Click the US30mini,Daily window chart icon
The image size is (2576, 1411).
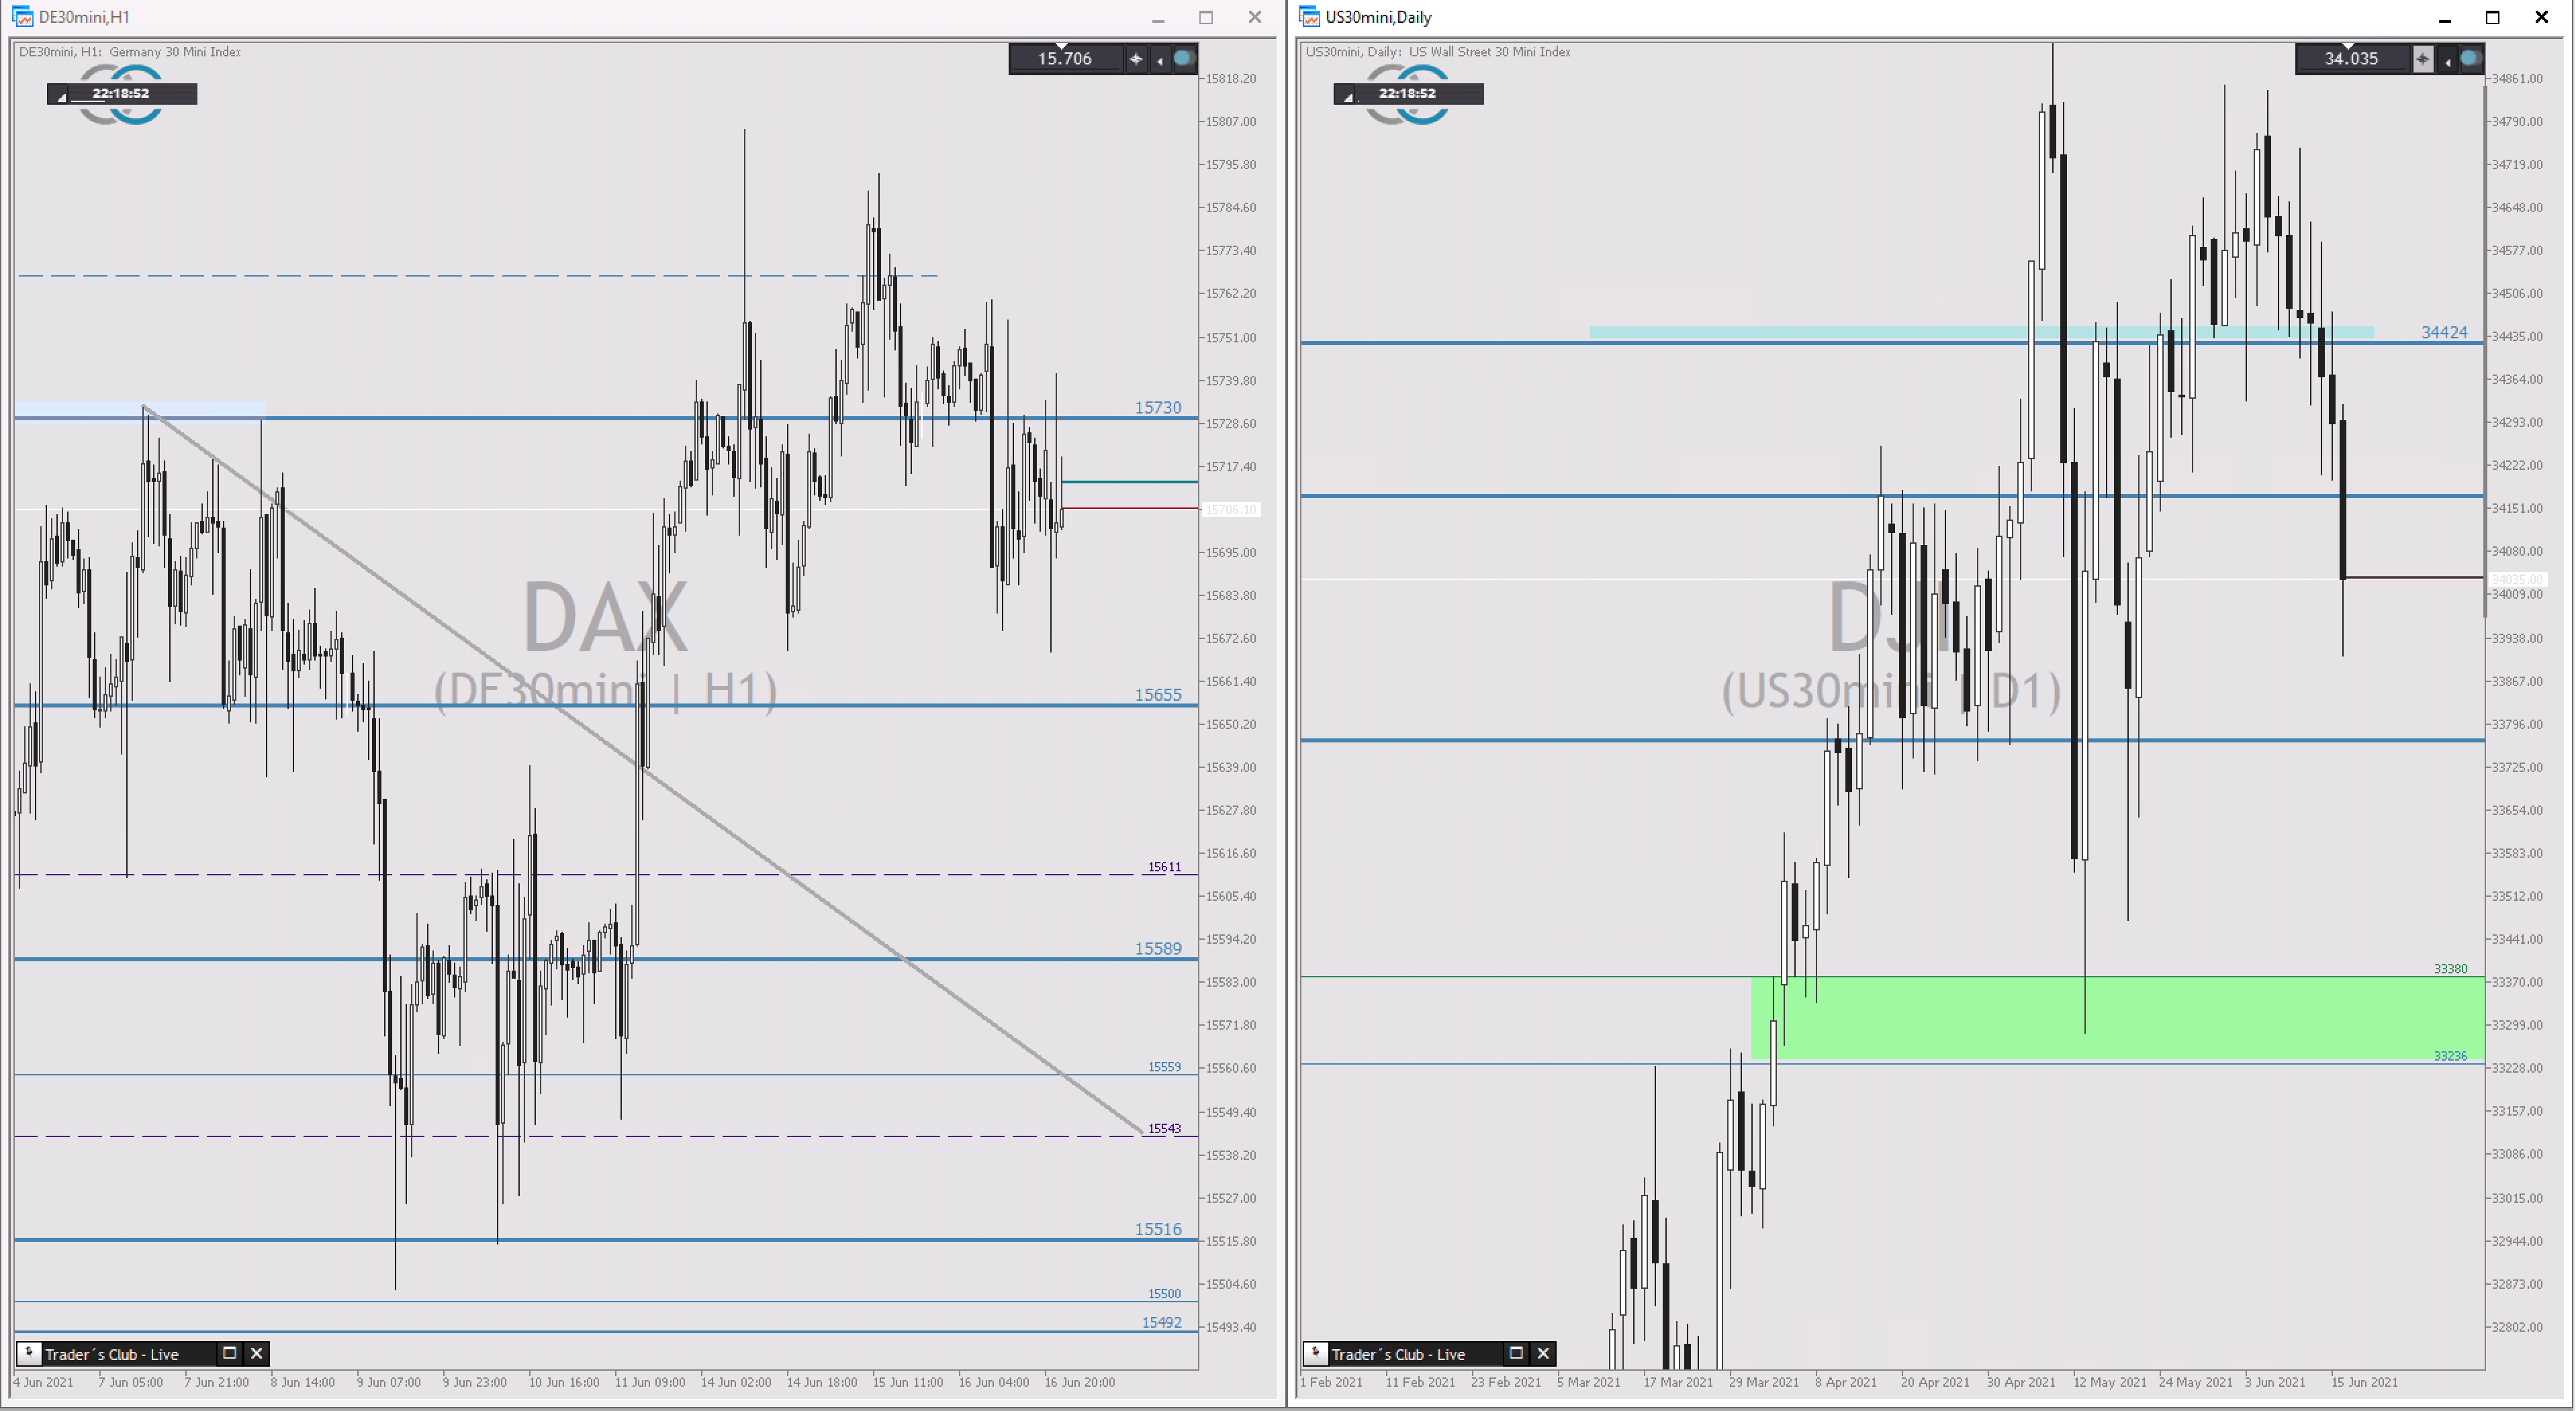1309,17
